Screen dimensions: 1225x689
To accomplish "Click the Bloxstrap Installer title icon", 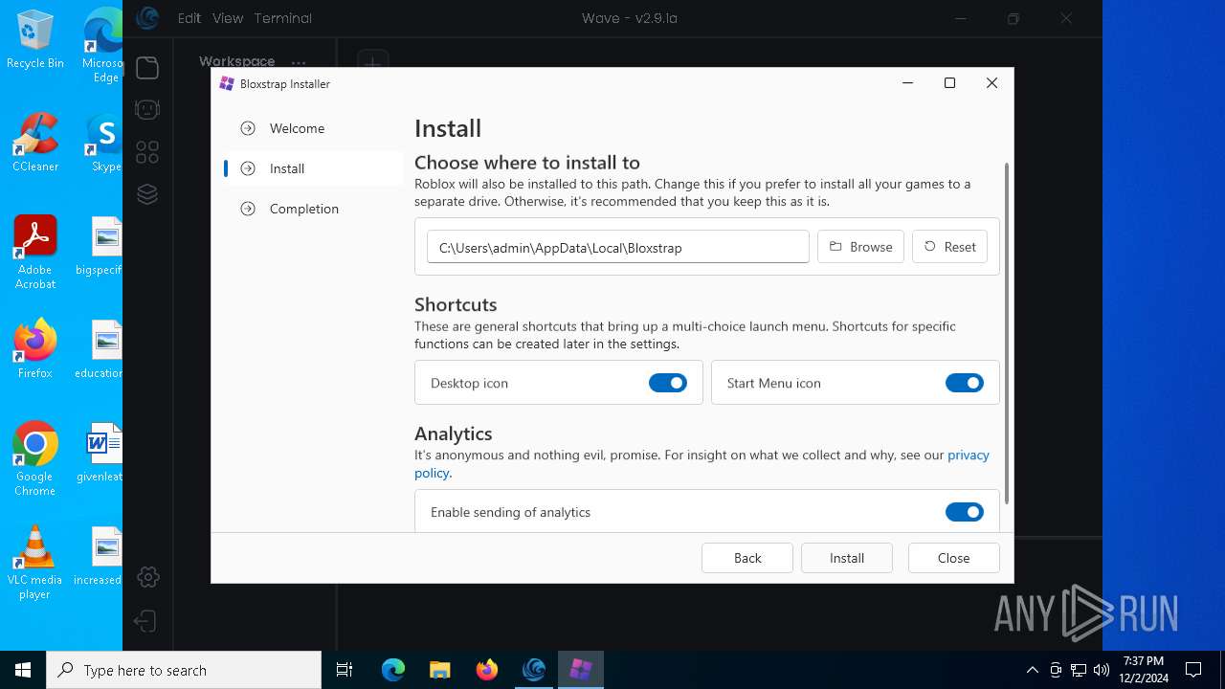I will pos(227,83).
